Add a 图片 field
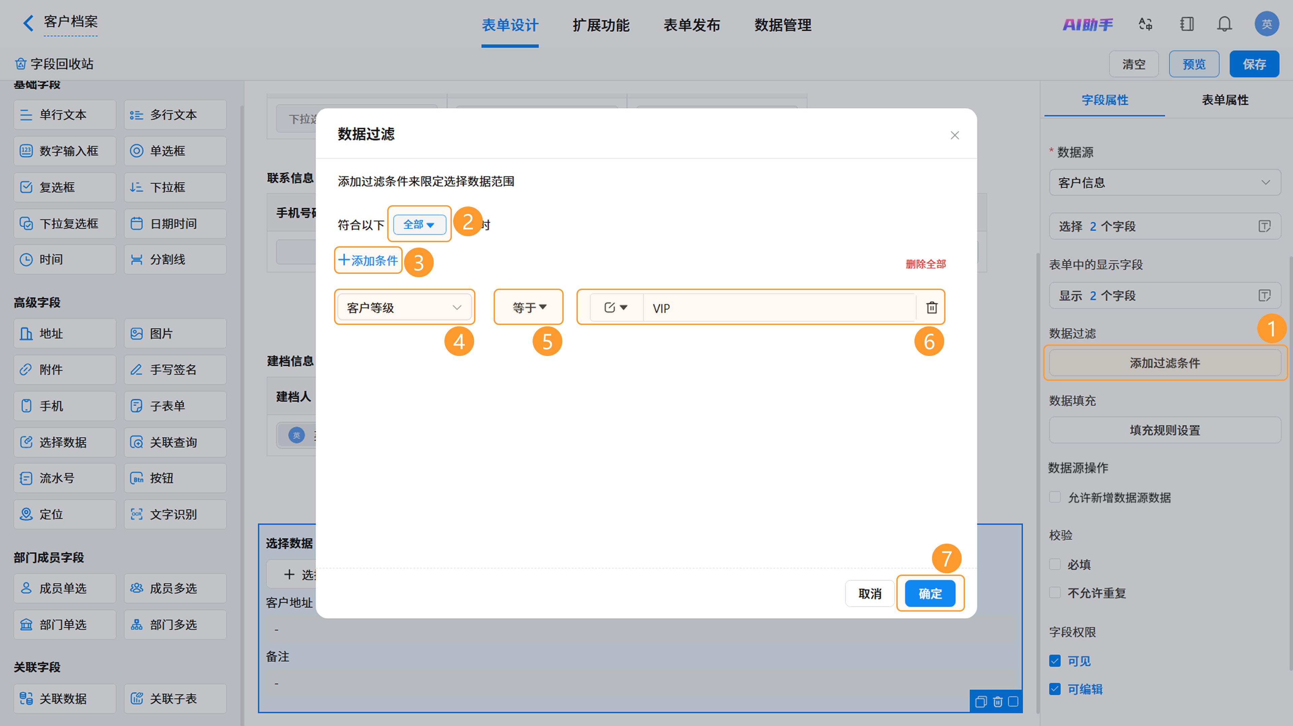The height and width of the screenshot is (726, 1293). point(175,333)
